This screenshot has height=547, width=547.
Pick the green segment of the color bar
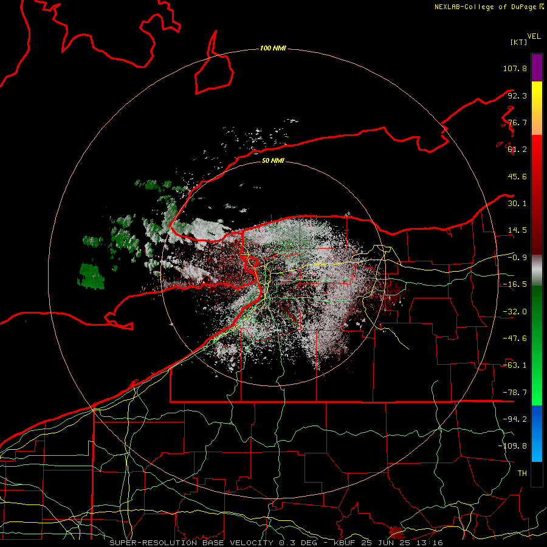[537, 345]
